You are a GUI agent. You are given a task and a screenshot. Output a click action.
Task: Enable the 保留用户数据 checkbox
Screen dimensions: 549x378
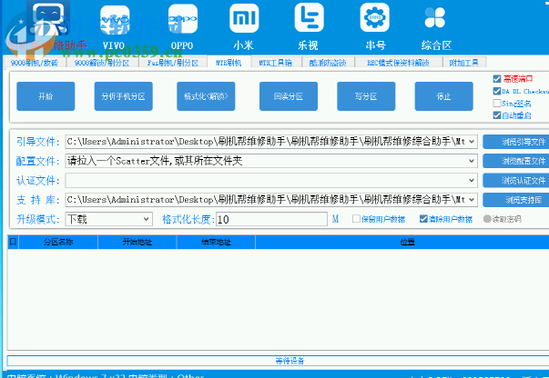point(356,219)
